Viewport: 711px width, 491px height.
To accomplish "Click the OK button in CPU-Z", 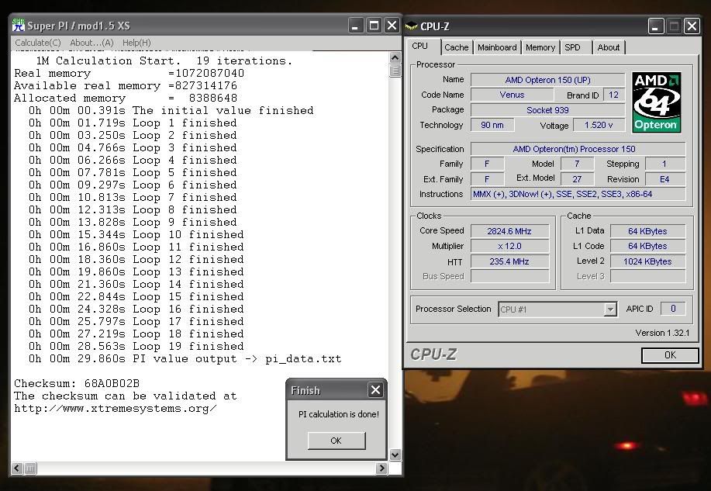I will [x=670, y=354].
